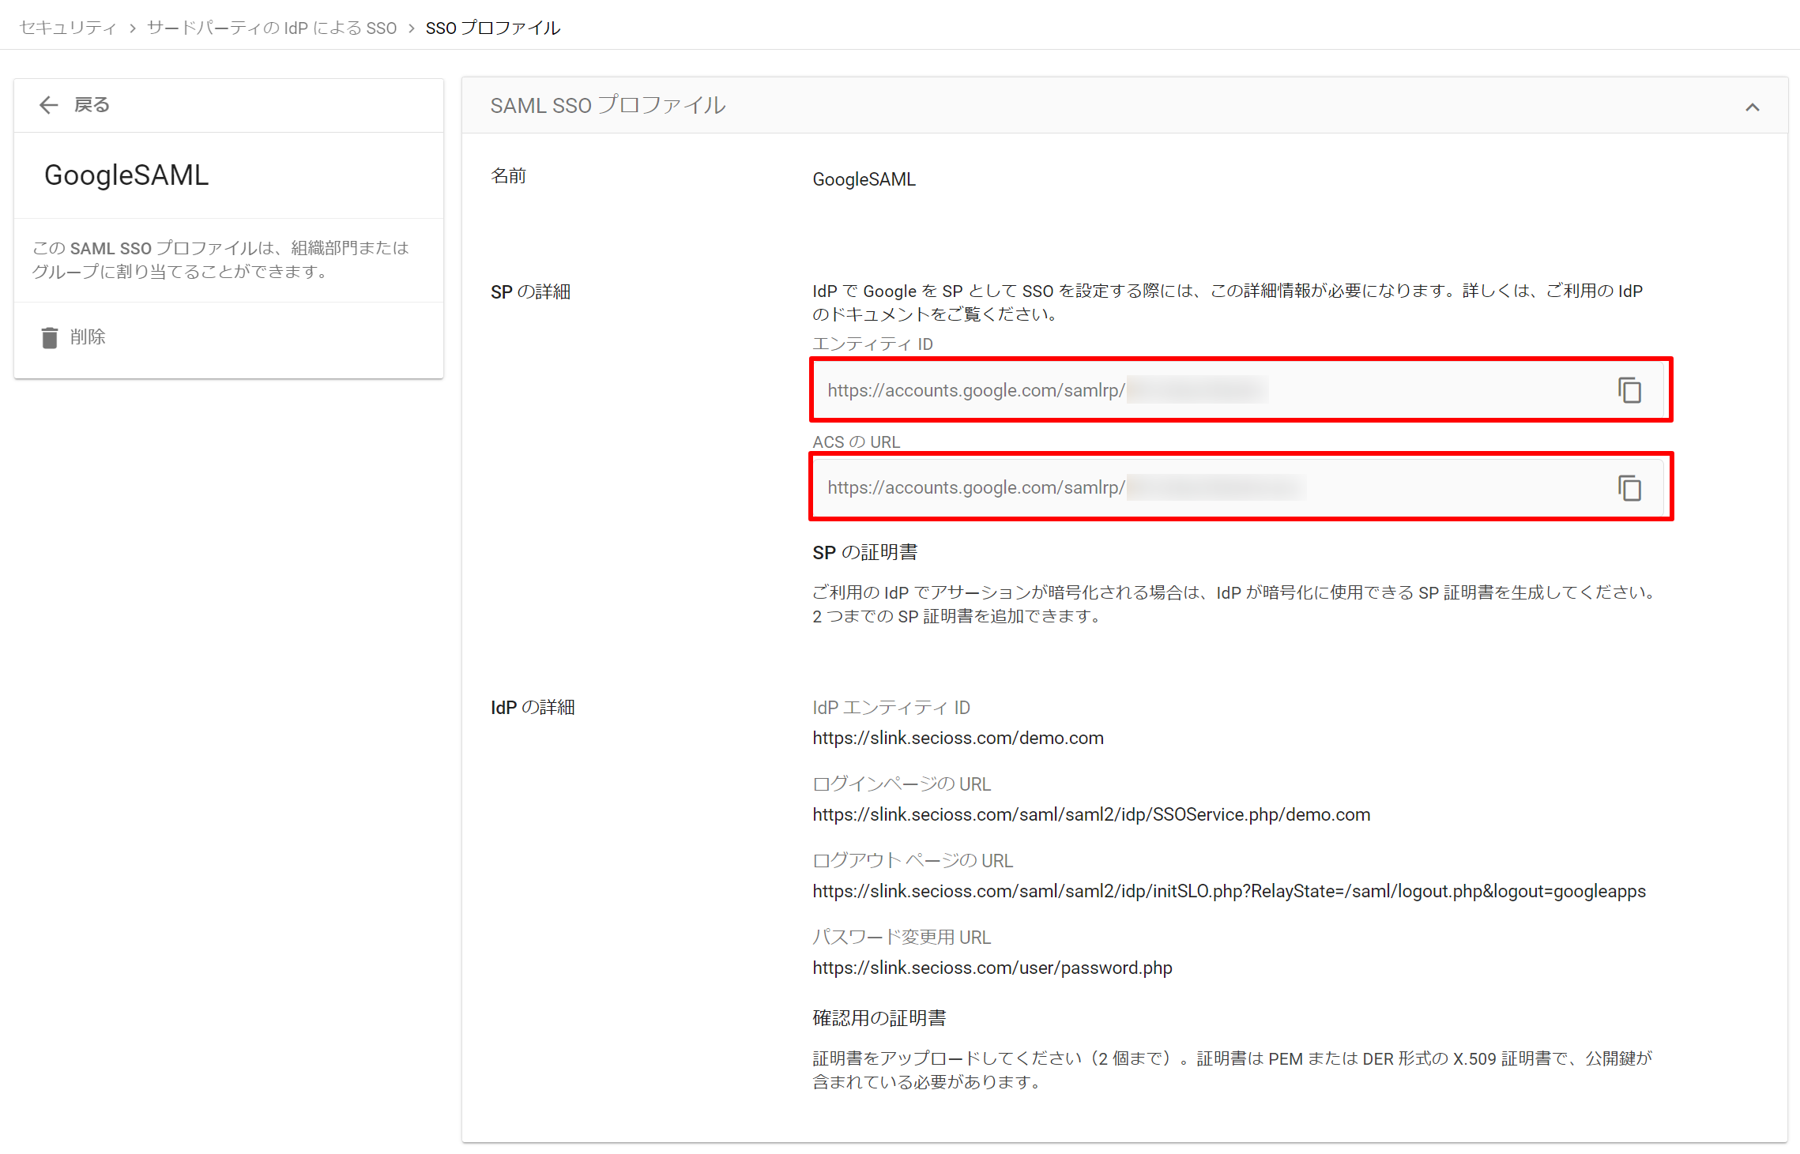Click the IdP エンティティ ID label
The width and height of the screenshot is (1800, 1154).
pyautogui.click(x=891, y=707)
